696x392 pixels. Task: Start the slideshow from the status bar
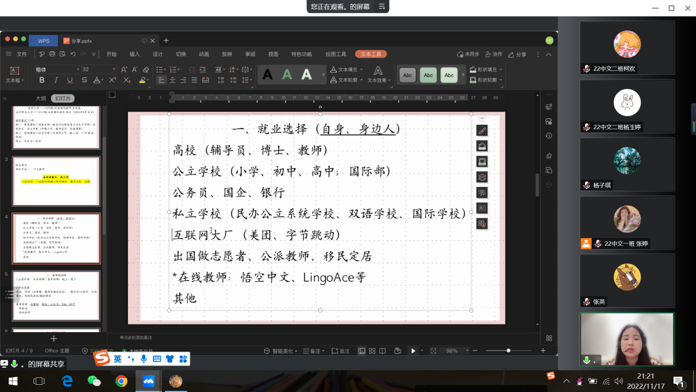[413, 351]
